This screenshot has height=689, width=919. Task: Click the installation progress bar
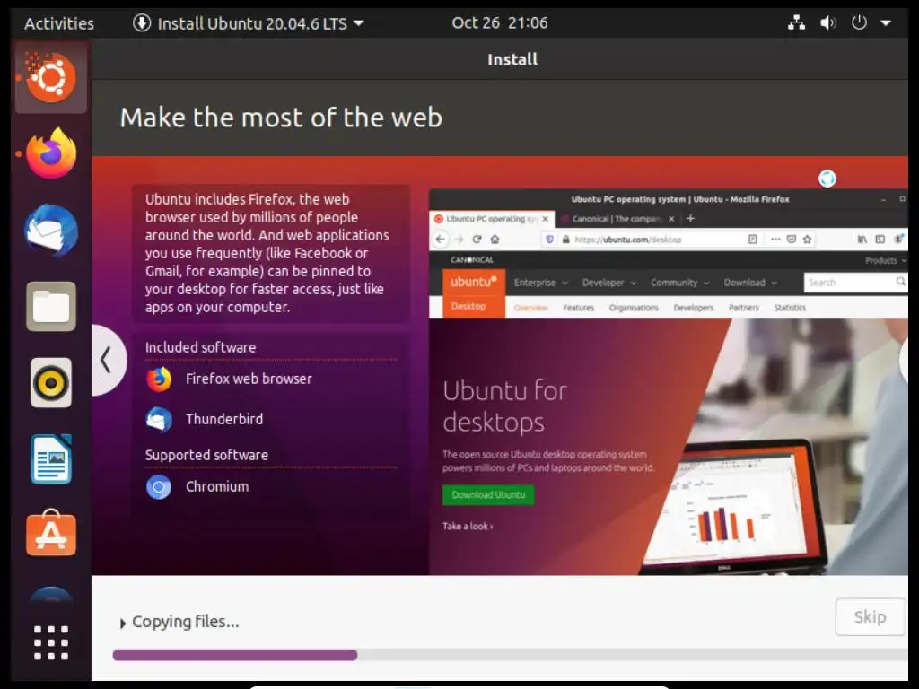[x=510, y=655]
